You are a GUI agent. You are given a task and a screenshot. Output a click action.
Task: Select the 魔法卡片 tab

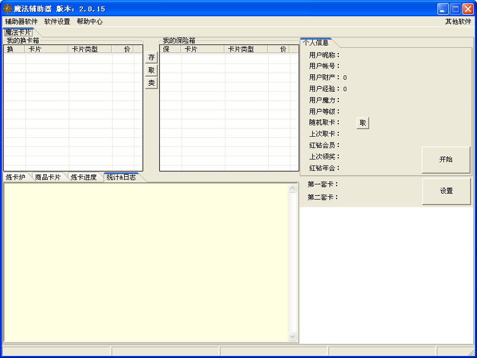18,33
